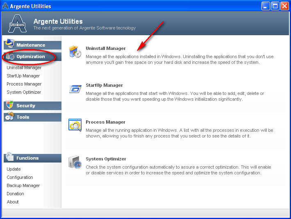
Task: Open StartUp Manager from the sidebar
Action: [23, 76]
